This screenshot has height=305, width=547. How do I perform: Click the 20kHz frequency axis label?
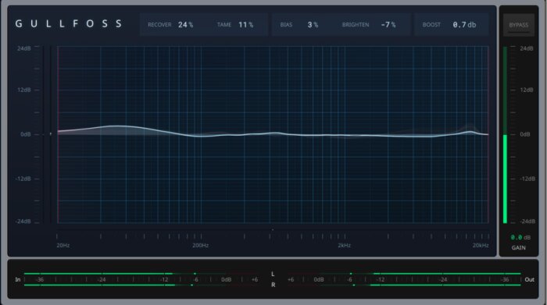point(481,246)
